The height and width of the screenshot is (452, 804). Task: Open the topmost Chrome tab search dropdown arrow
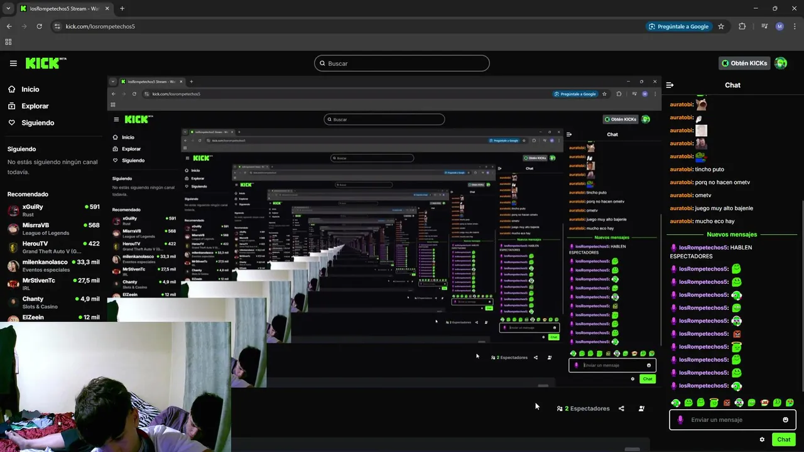click(x=8, y=8)
